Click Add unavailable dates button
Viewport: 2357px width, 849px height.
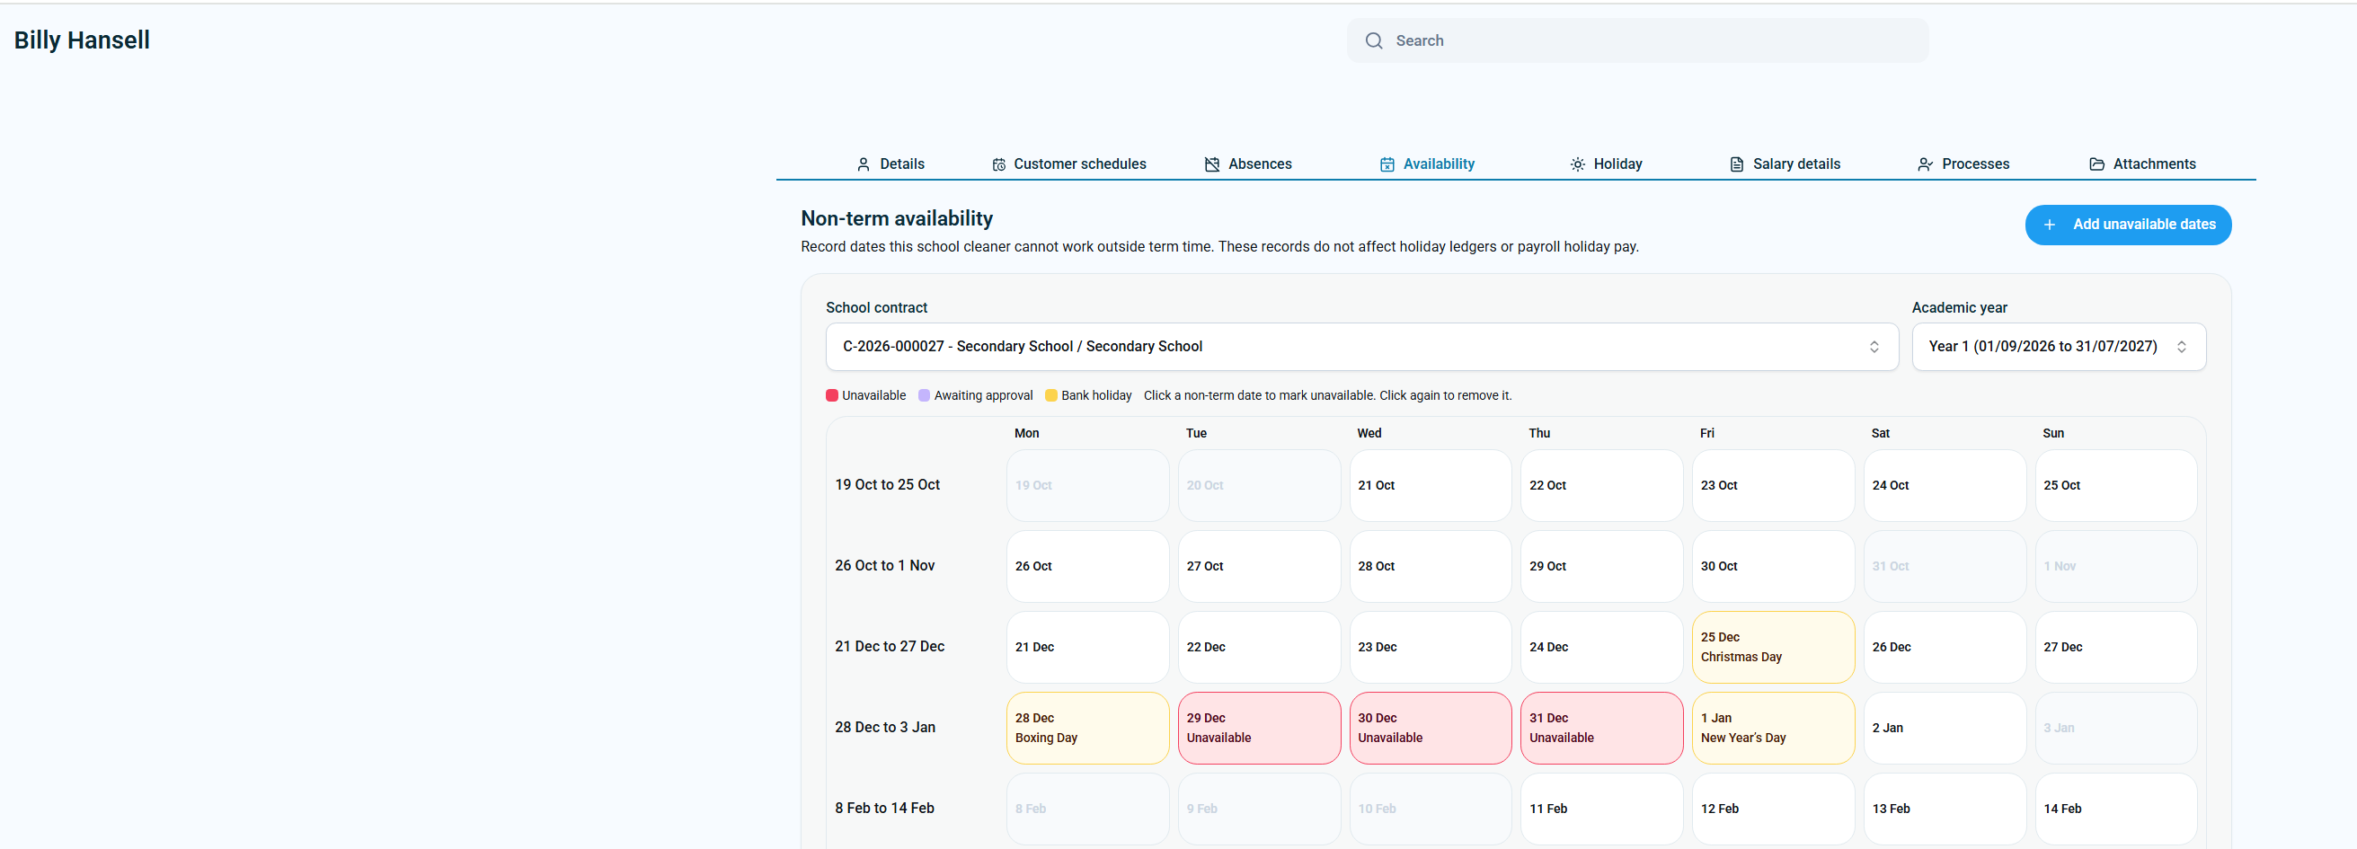(x=2127, y=226)
